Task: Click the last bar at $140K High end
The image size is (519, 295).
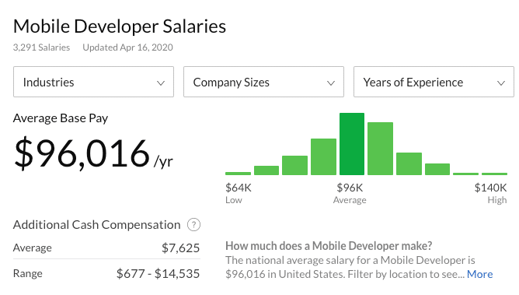Action: pos(494,174)
